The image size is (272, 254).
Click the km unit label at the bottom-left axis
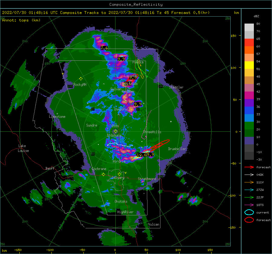click(5, 251)
